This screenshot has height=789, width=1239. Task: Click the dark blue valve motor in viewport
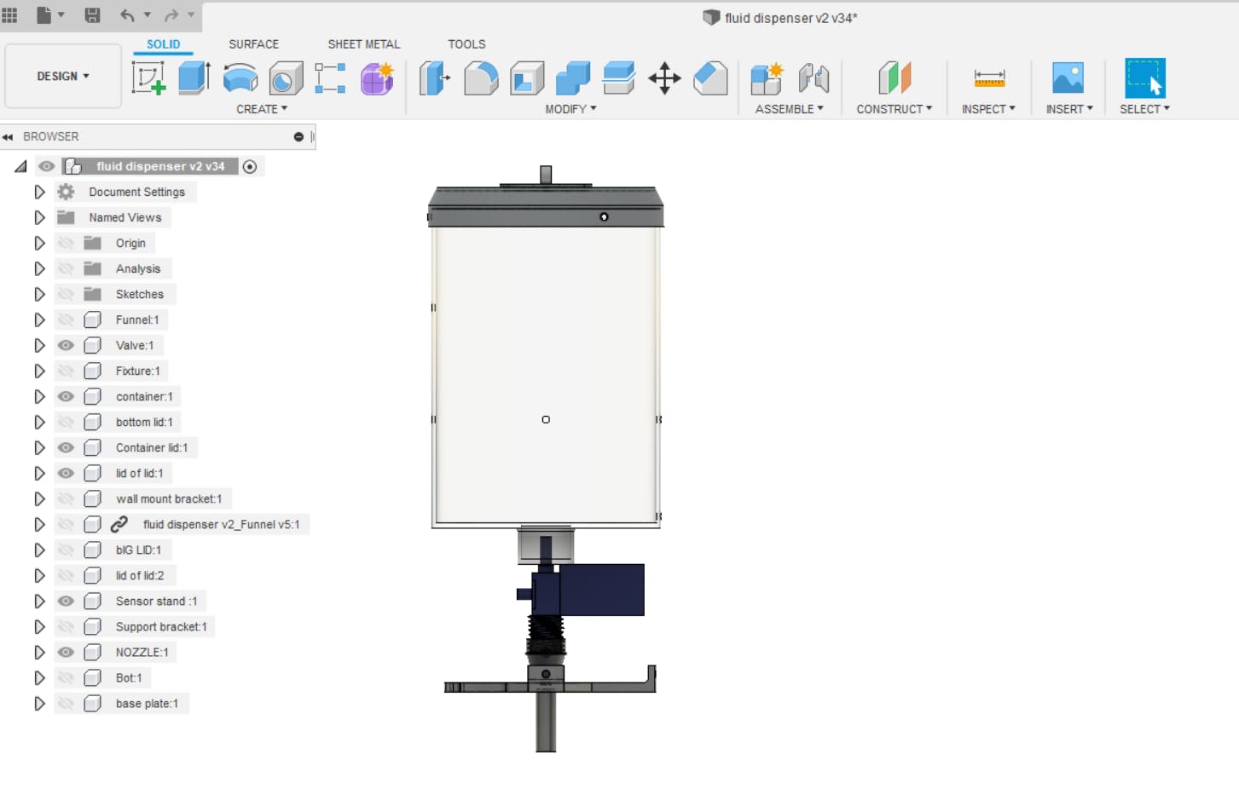(x=601, y=590)
